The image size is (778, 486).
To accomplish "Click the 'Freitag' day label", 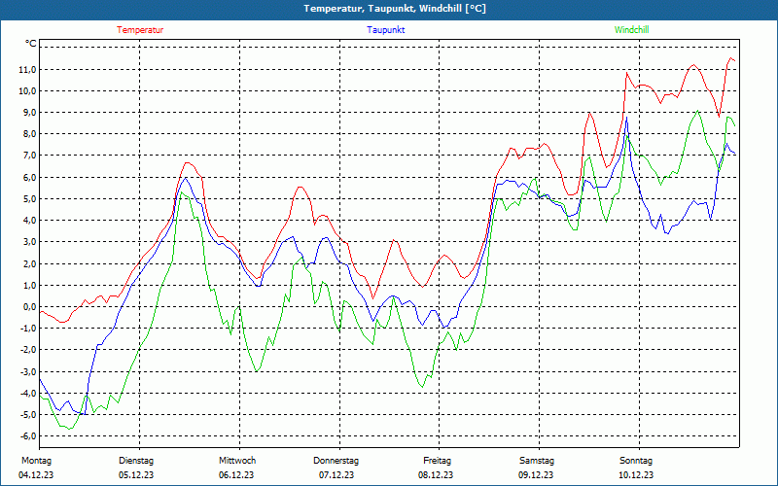I will 437,461.
